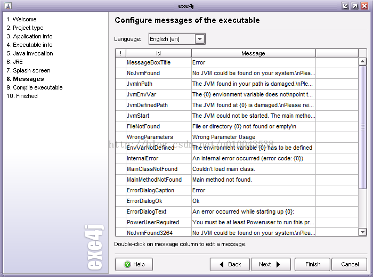Click the exe4j app icon in title bar
The image size is (373, 277).
8,5
